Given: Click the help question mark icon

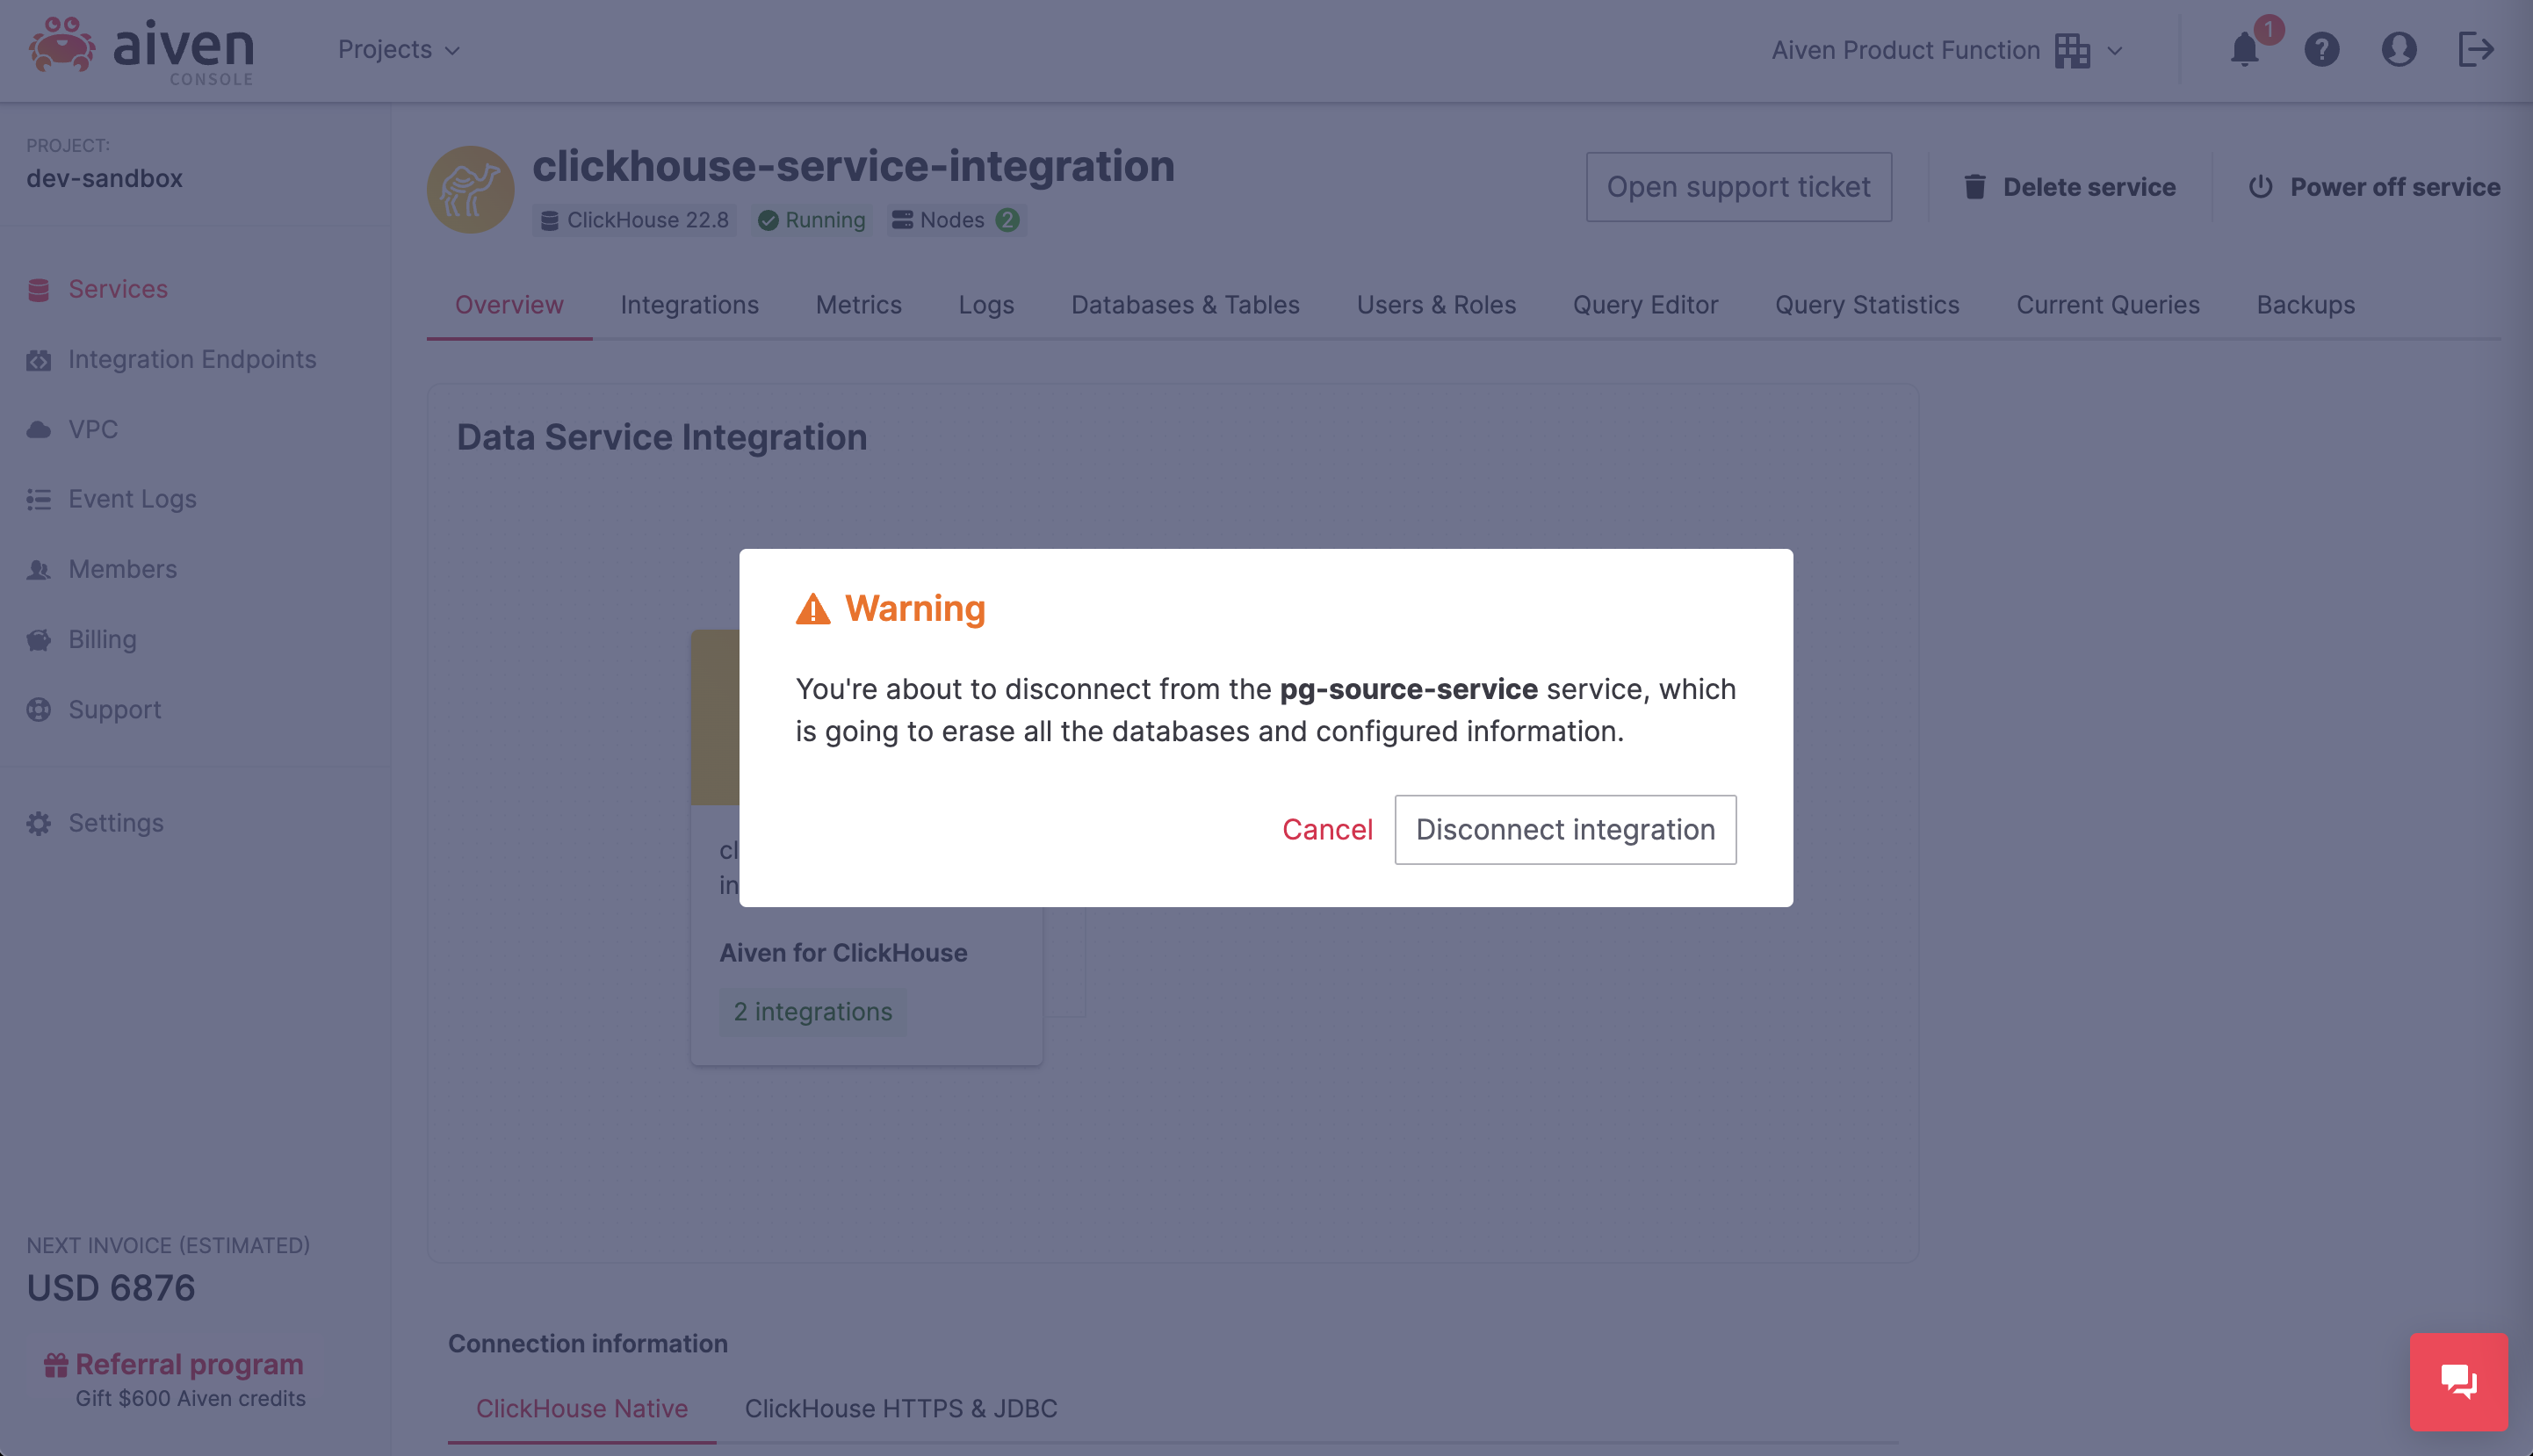Looking at the screenshot, I should 2322,49.
